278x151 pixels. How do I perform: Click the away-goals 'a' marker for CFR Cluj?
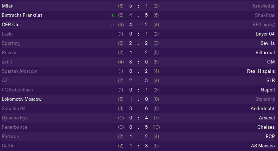pyautogui.click(x=112, y=25)
